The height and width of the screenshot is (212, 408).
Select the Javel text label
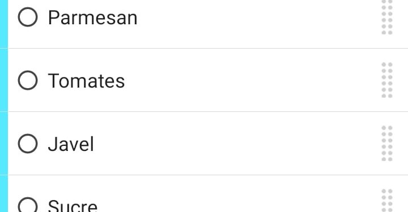coord(71,144)
